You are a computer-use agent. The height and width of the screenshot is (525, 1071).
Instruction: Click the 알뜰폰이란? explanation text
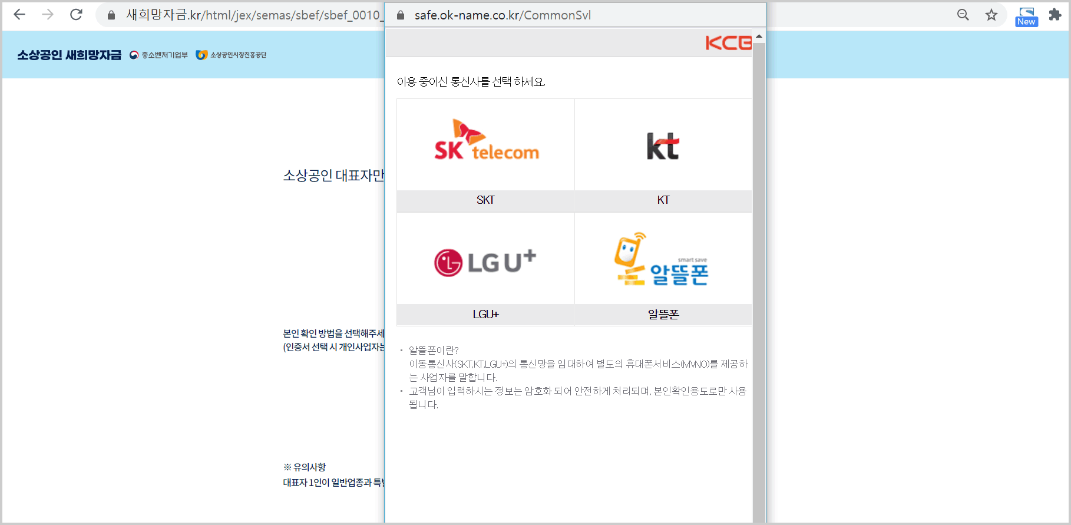click(x=579, y=364)
